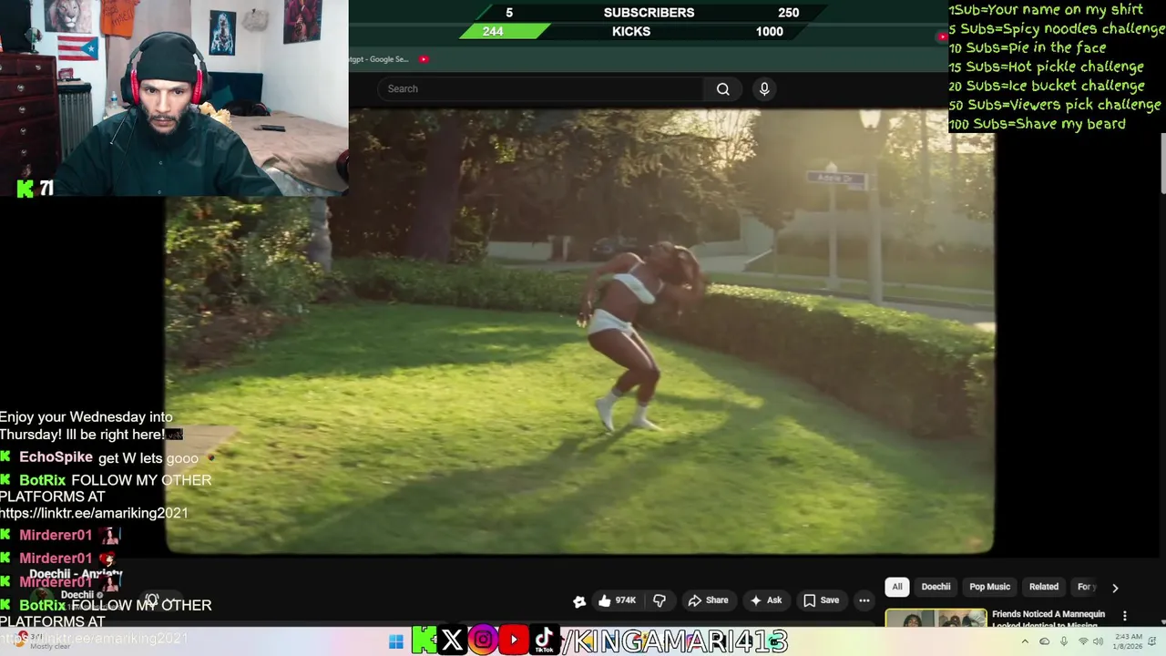This screenshot has width=1166, height=656.
Task: Select the Related filter chip
Action: point(1044,587)
